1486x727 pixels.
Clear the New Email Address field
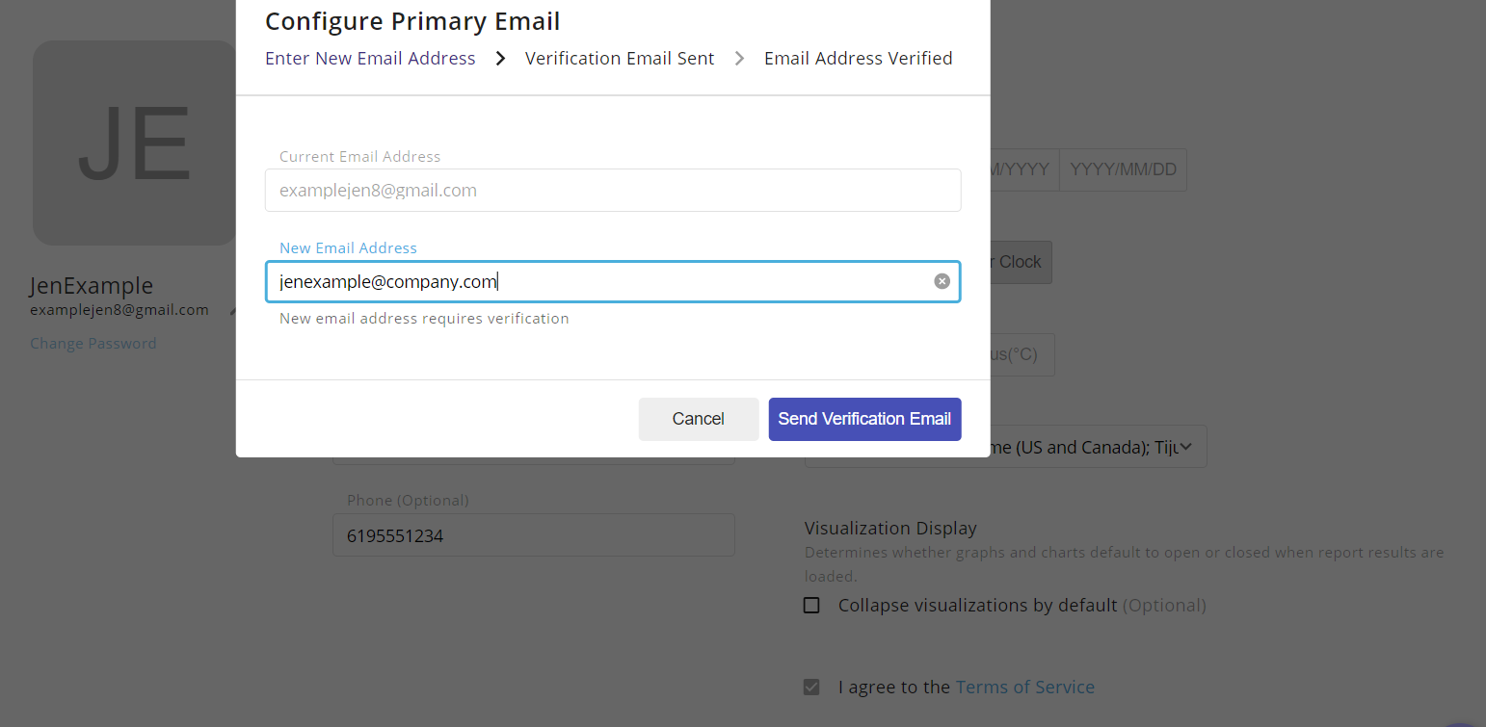(942, 281)
